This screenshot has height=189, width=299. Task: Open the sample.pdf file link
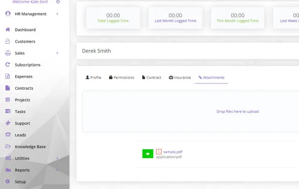pyautogui.click(x=173, y=152)
